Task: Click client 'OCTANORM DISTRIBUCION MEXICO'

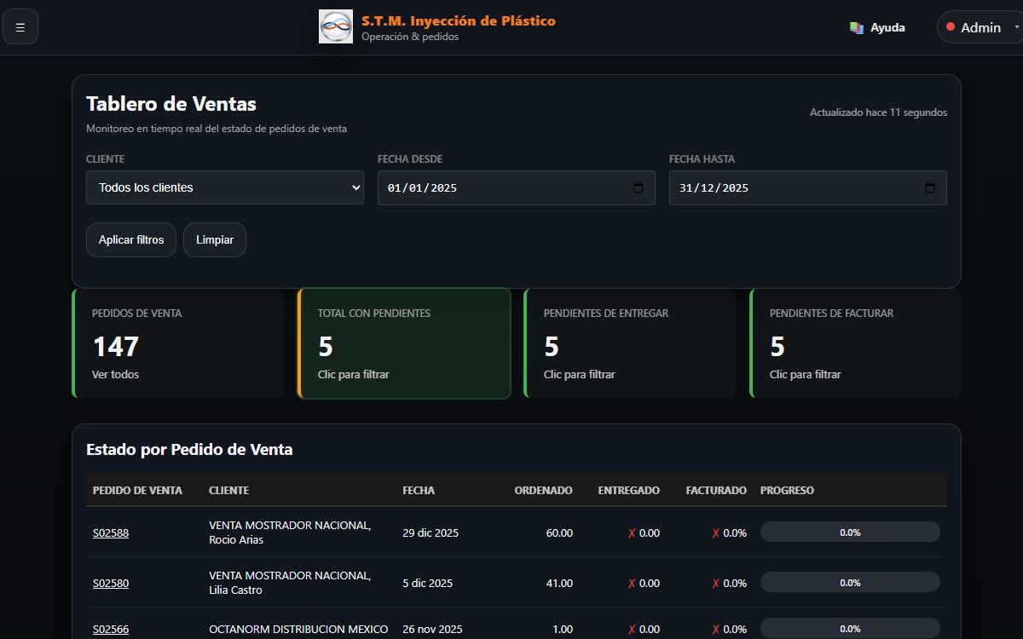Action: 298,629
